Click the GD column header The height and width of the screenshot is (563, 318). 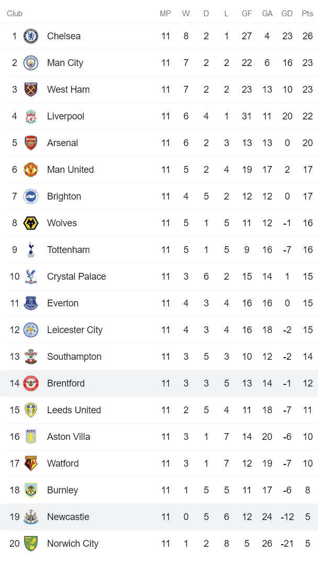point(287,14)
